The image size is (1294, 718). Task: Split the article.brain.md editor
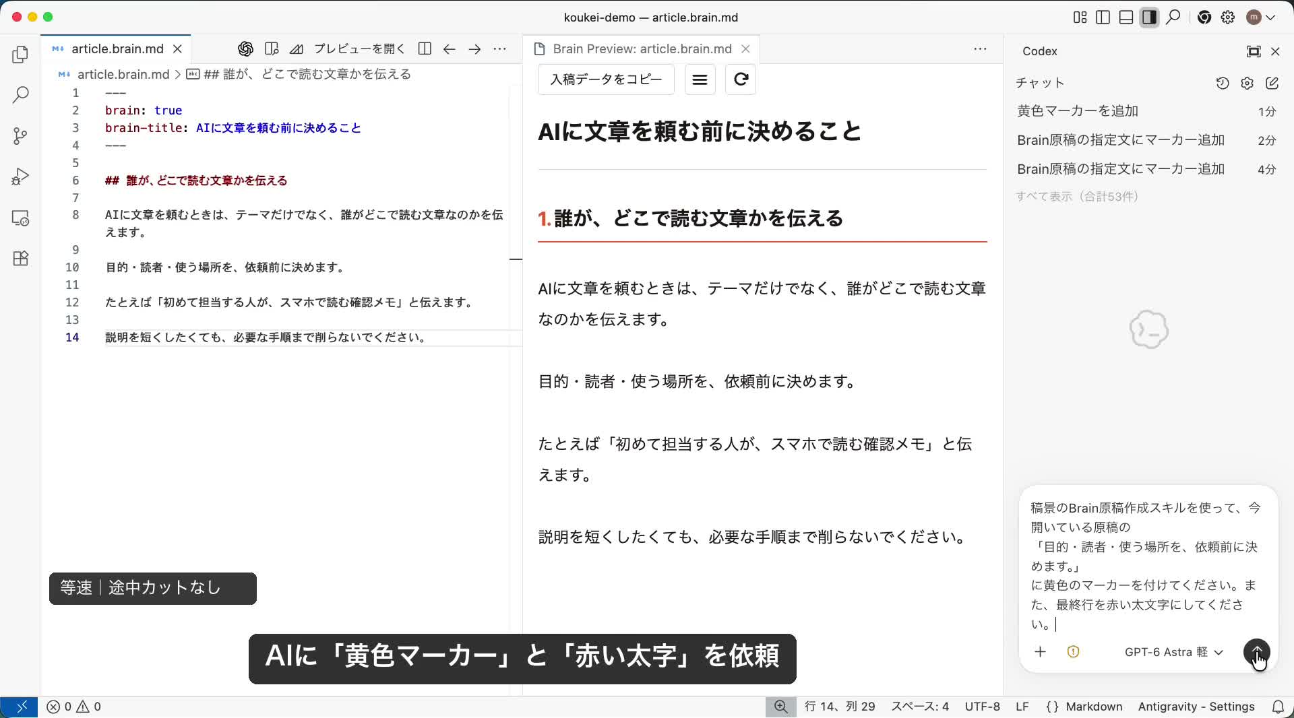[x=425, y=48]
